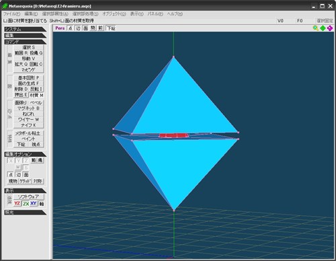The image size is (336, 261).
Task: Collapse the コマンド panel header
Action: 26,42
